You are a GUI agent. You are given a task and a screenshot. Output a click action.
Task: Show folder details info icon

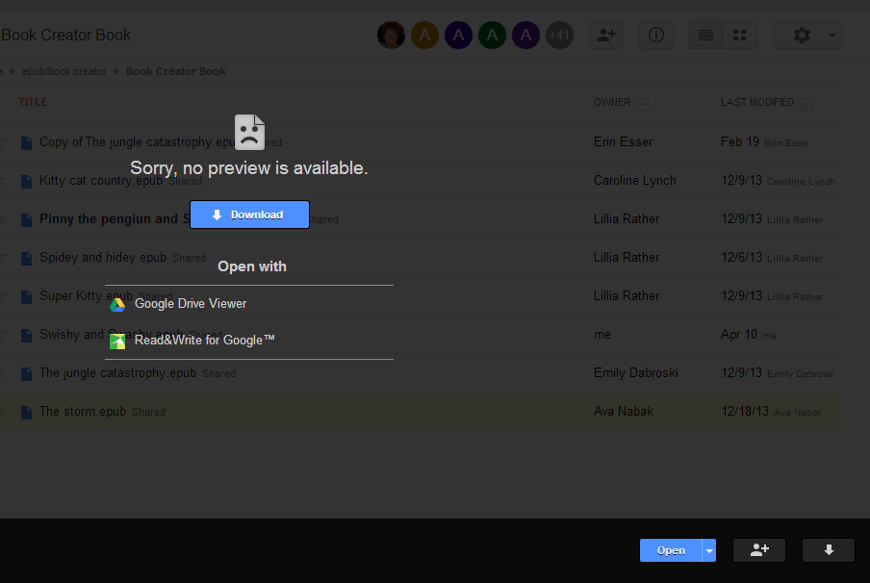[x=655, y=36]
